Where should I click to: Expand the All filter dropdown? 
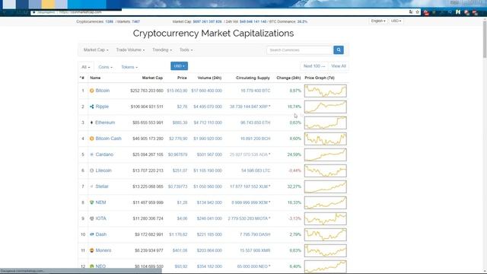pyautogui.click(x=86, y=67)
